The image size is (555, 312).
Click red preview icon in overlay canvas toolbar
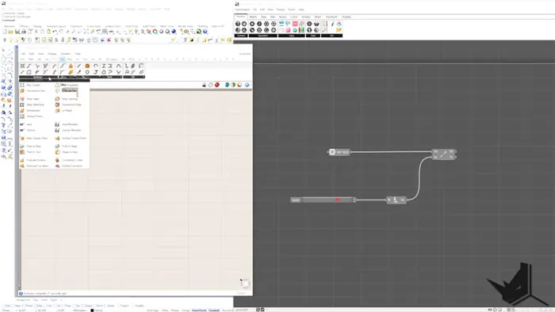pos(217,85)
